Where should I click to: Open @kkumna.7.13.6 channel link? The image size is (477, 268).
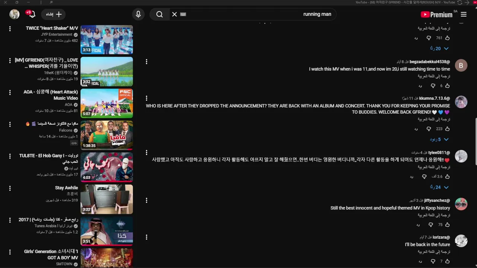435,98
